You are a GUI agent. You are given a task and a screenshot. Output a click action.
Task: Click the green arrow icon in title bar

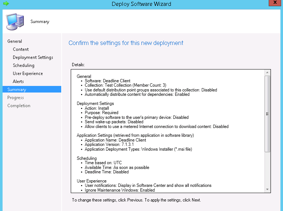6,4
